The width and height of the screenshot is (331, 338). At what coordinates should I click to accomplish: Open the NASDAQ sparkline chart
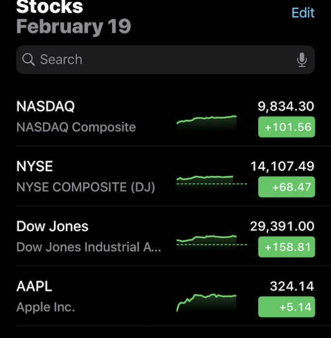(x=206, y=123)
